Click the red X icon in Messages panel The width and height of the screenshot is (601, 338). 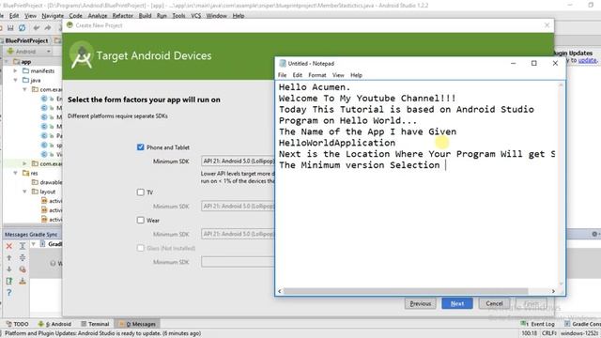coord(9,246)
